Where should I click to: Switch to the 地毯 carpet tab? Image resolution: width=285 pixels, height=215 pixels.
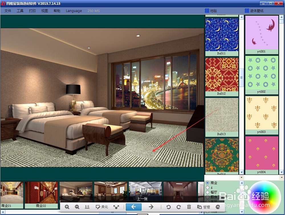[x=211, y=11]
